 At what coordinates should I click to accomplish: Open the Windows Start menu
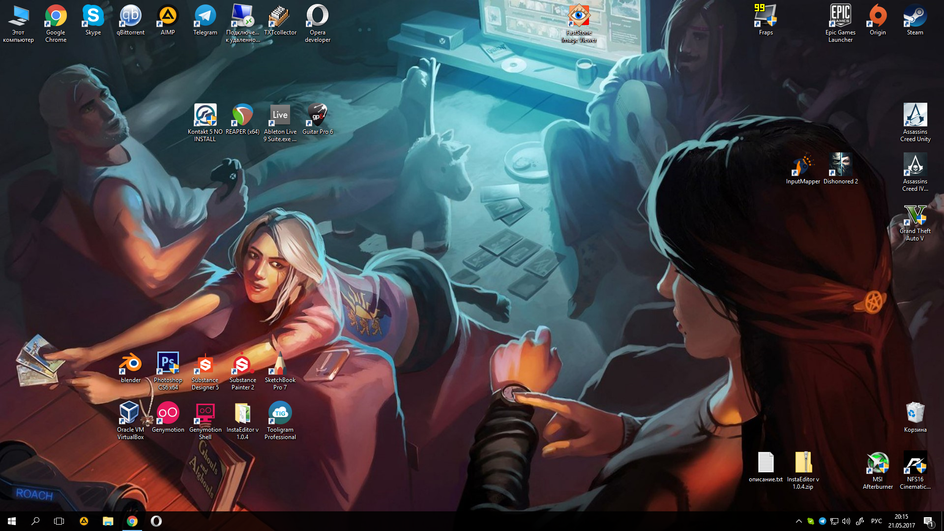[x=12, y=521]
